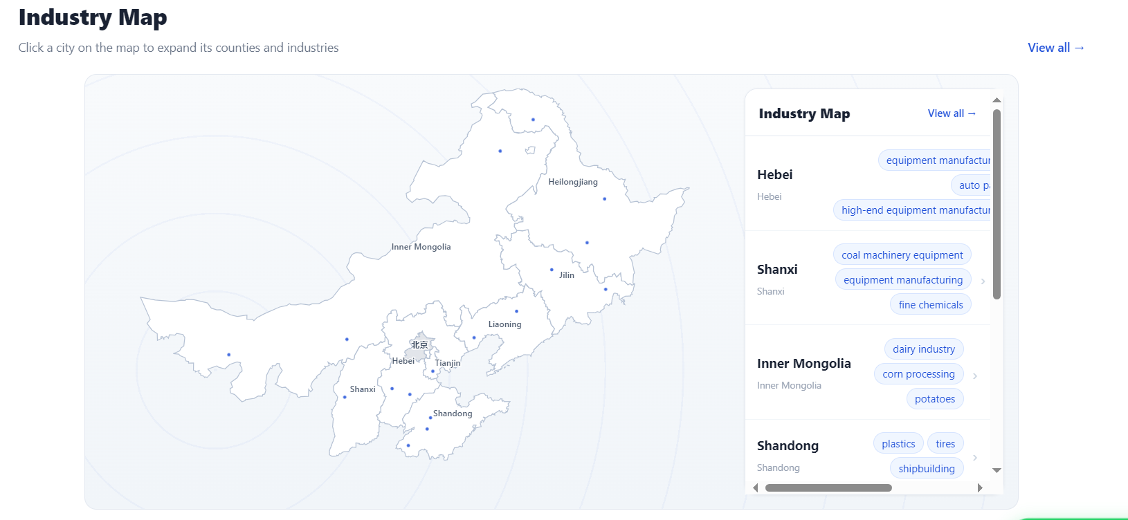Select Shanxi's "equipment manufacturing" tag
The width and height of the screenshot is (1128, 520).
[x=903, y=280]
